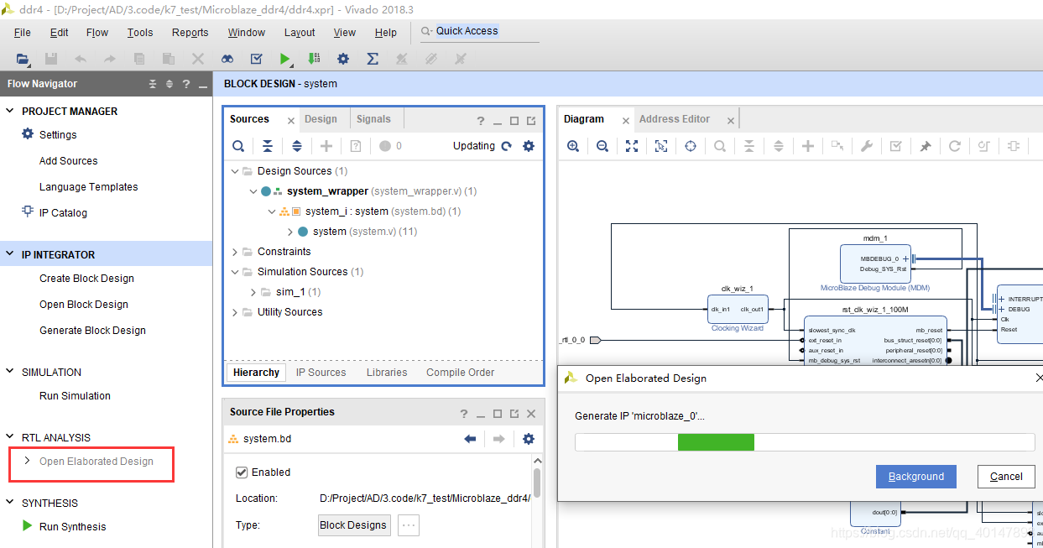Click the pin icon in Diagram toolbar

[926, 146]
